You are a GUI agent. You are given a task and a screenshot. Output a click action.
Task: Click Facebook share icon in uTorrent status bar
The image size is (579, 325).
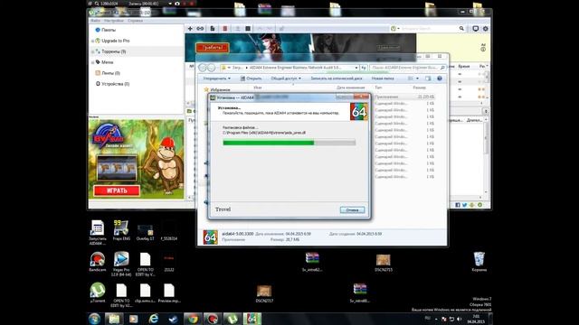458,205
